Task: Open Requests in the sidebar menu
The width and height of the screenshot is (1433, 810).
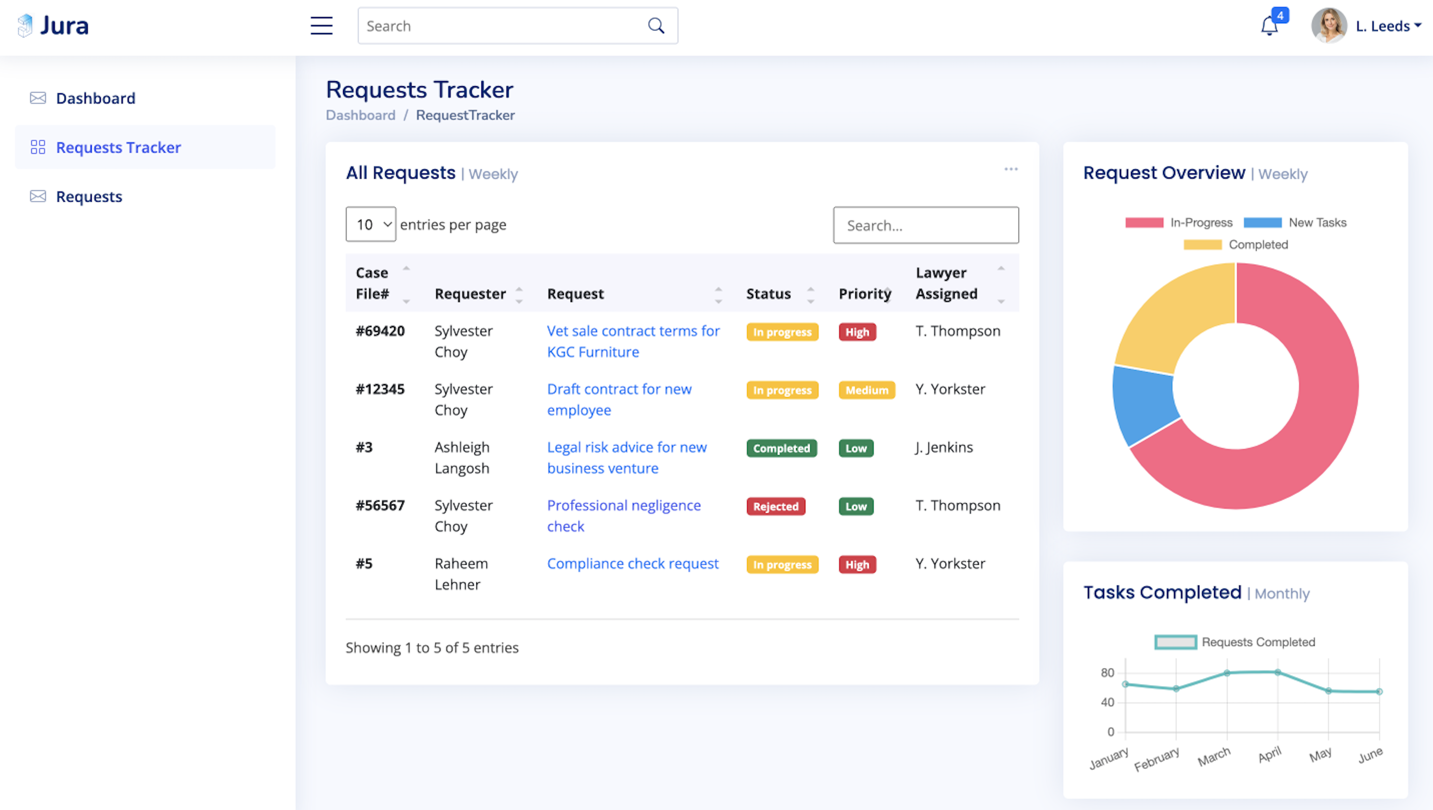Action: 89,196
